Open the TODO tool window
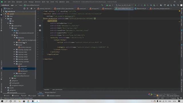The width and height of the screenshot is (183, 103). pyautogui.click(x=7, y=96)
